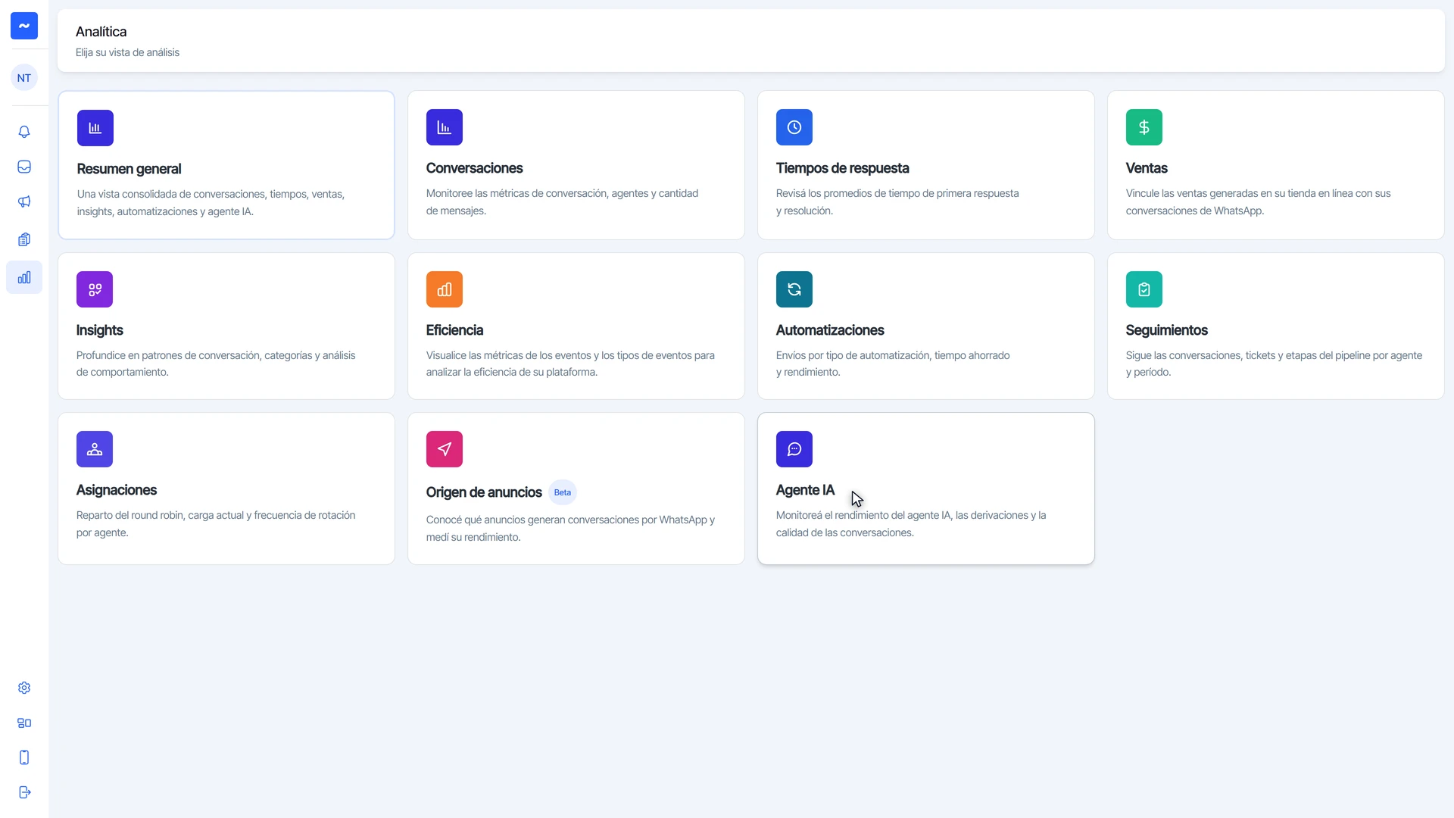
Task: Open the Seguimientos title
Action: tap(1166, 330)
